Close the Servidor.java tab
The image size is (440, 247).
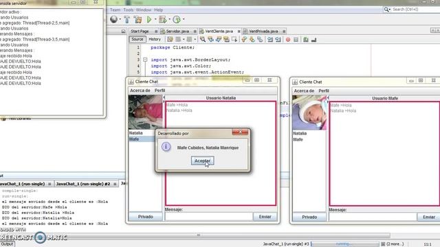point(195,32)
